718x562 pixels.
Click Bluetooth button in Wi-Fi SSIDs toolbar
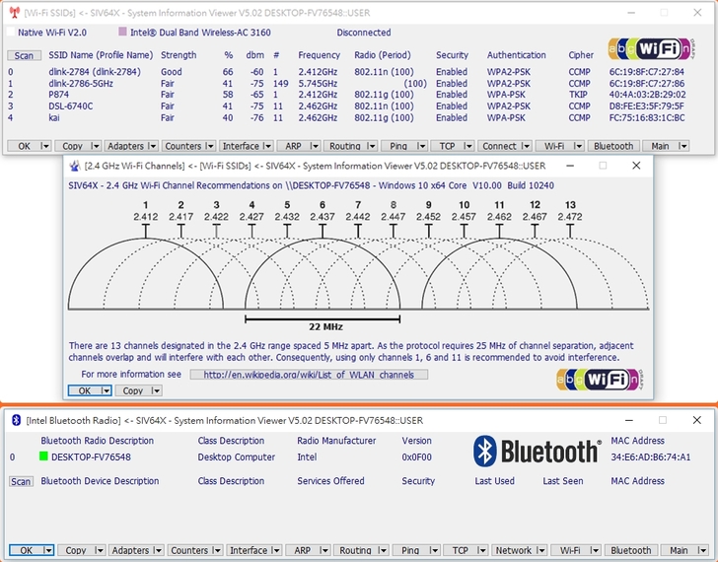point(612,146)
